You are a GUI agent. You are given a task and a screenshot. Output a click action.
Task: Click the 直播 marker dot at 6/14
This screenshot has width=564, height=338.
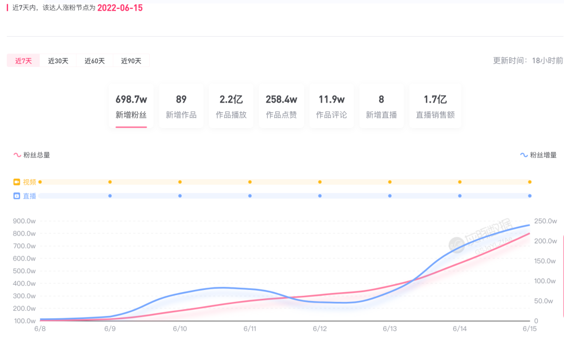click(x=460, y=196)
